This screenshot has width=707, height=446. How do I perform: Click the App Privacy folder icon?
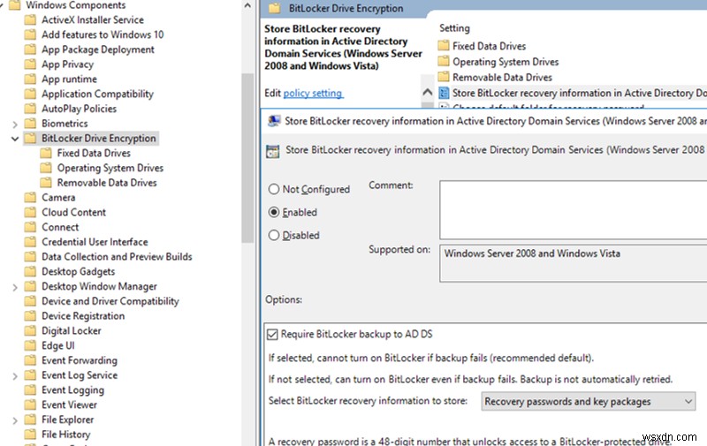(x=30, y=64)
